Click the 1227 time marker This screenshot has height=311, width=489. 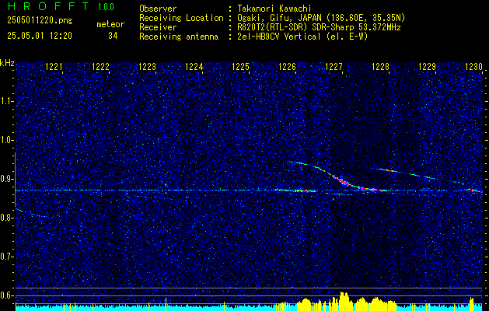pos(334,67)
